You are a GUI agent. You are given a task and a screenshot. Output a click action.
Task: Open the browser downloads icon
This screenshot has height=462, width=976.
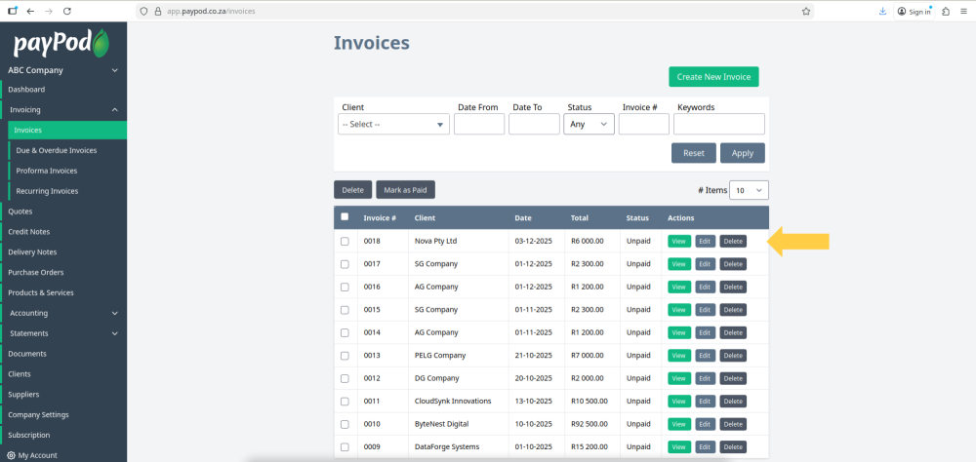coord(882,11)
